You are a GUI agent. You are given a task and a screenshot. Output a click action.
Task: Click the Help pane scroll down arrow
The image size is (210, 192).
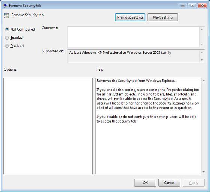(204, 172)
